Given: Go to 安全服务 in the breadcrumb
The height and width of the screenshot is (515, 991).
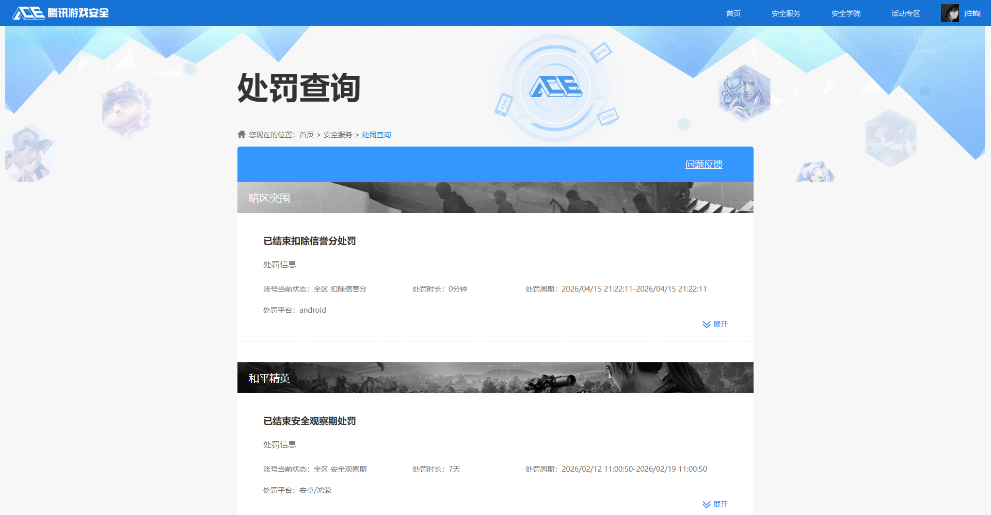Looking at the screenshot, I should coord(338,135).
